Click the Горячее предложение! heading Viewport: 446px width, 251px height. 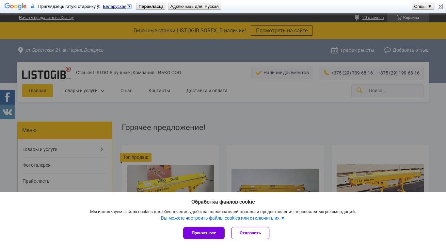(x=164, y=127)
